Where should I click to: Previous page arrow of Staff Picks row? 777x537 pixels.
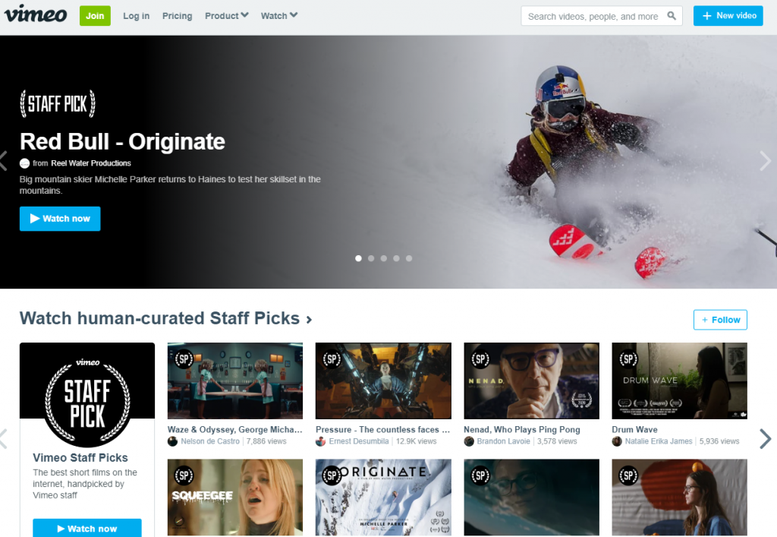coord(4,439)
